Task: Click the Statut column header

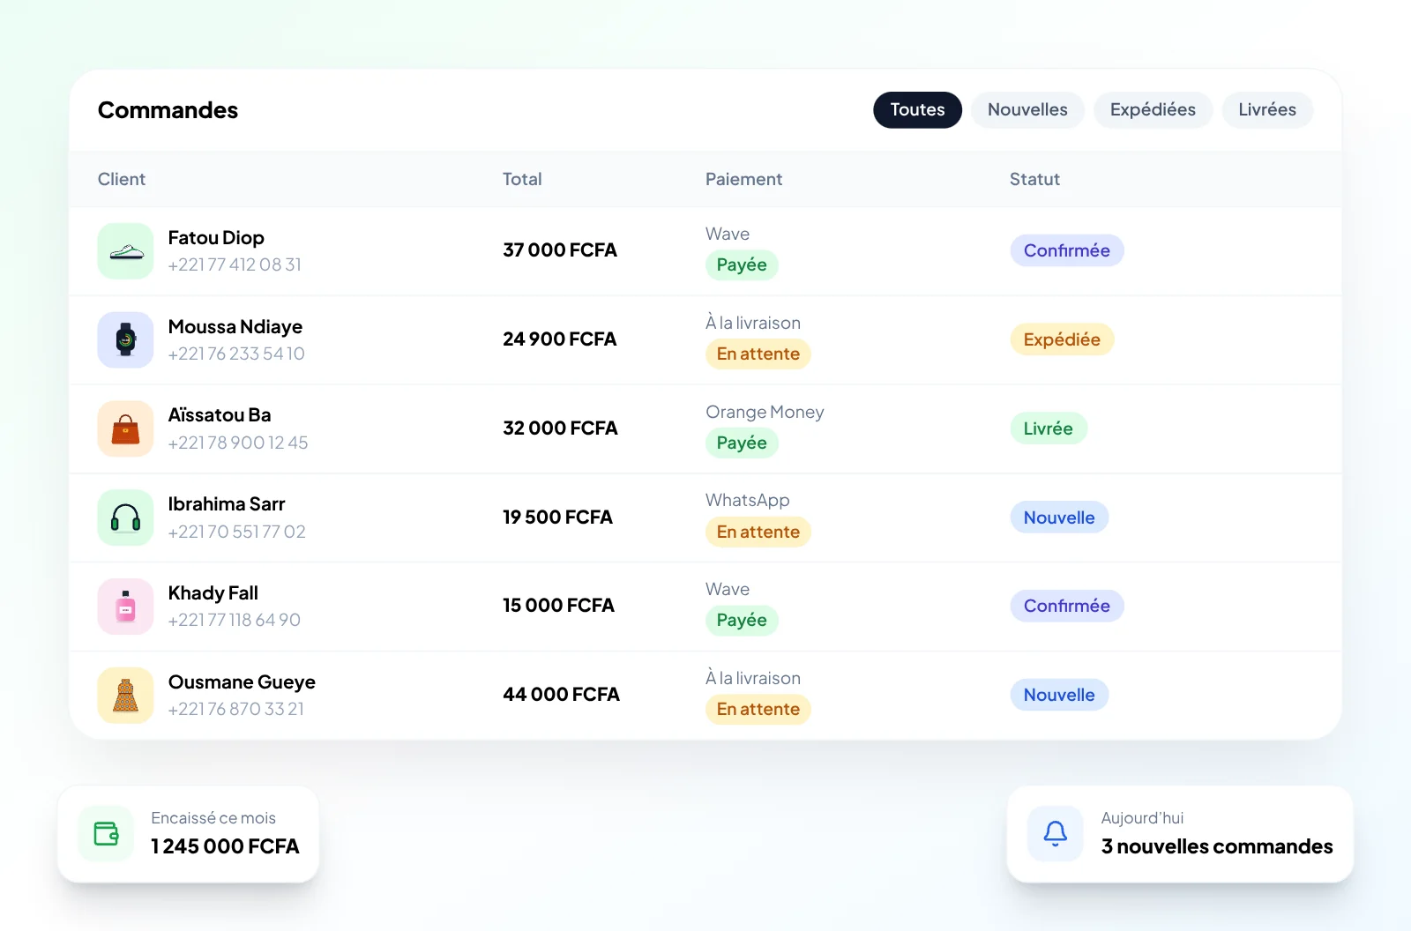Action: tap(1034, 179)
